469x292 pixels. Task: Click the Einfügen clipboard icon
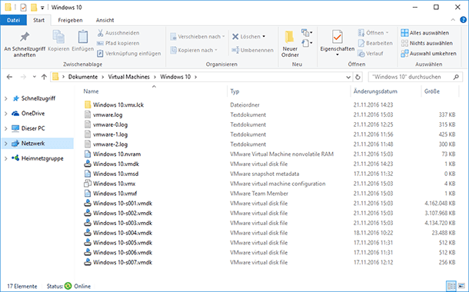(83, 37)
